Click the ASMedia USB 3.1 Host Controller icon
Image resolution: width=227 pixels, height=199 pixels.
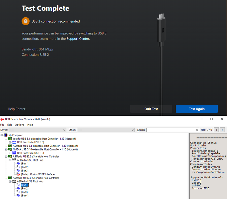pos(10,146)
